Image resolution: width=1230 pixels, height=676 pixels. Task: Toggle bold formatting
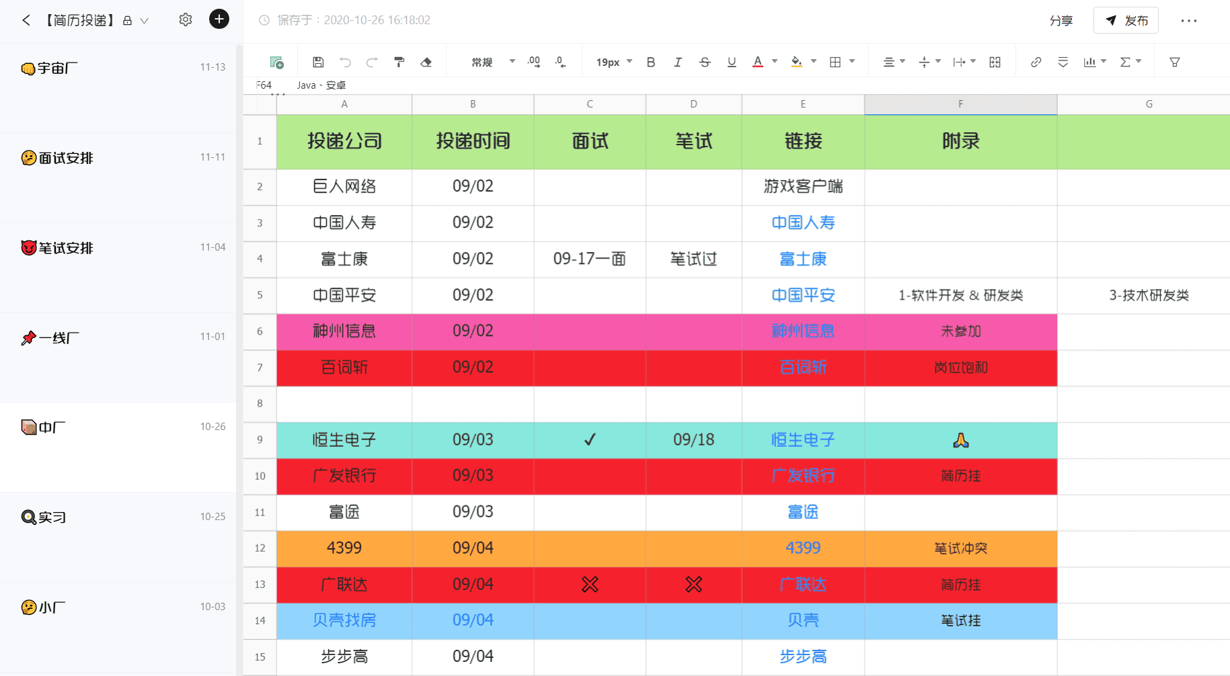(650, 62)
